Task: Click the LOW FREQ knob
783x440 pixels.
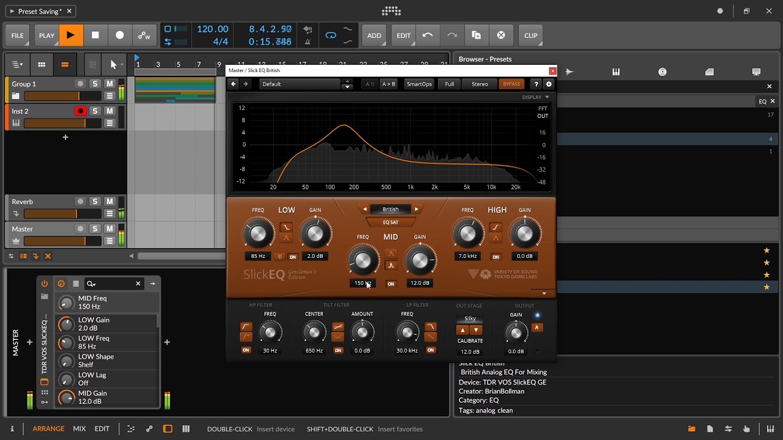Action: [x=258, y=234]
